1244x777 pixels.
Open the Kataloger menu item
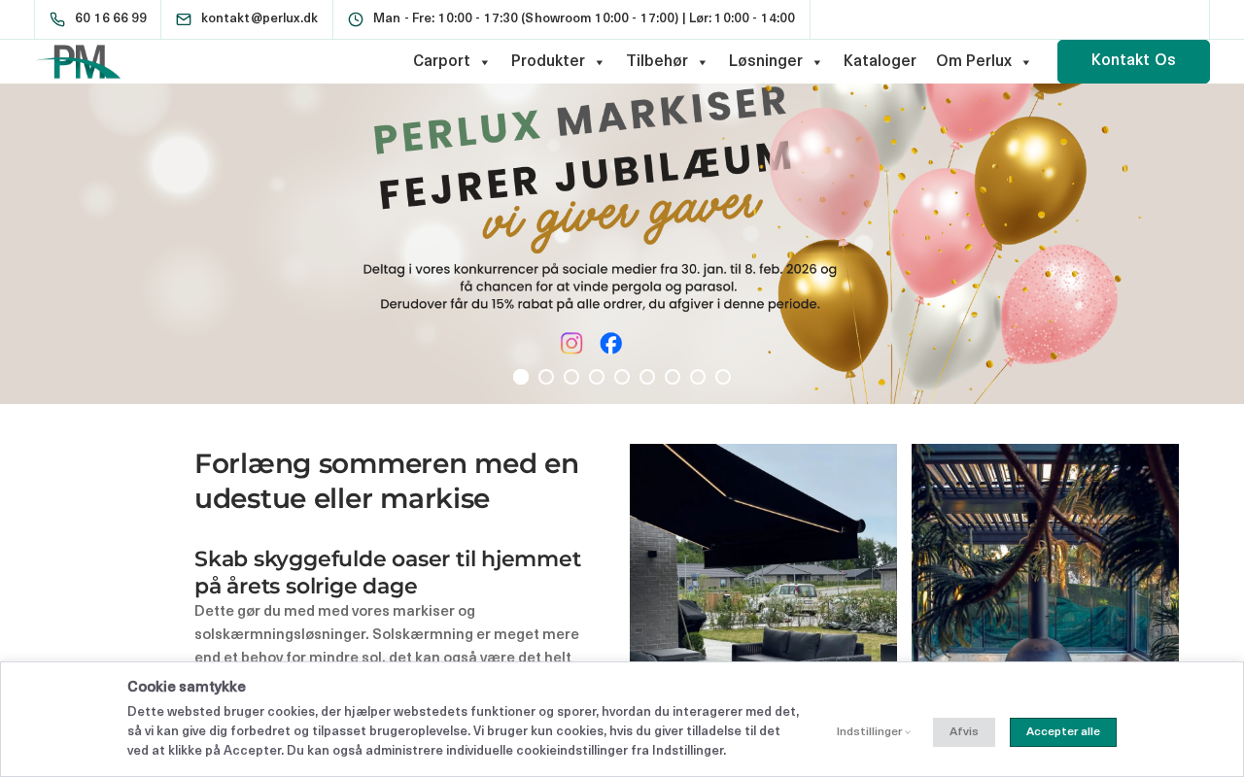point(880,61)
